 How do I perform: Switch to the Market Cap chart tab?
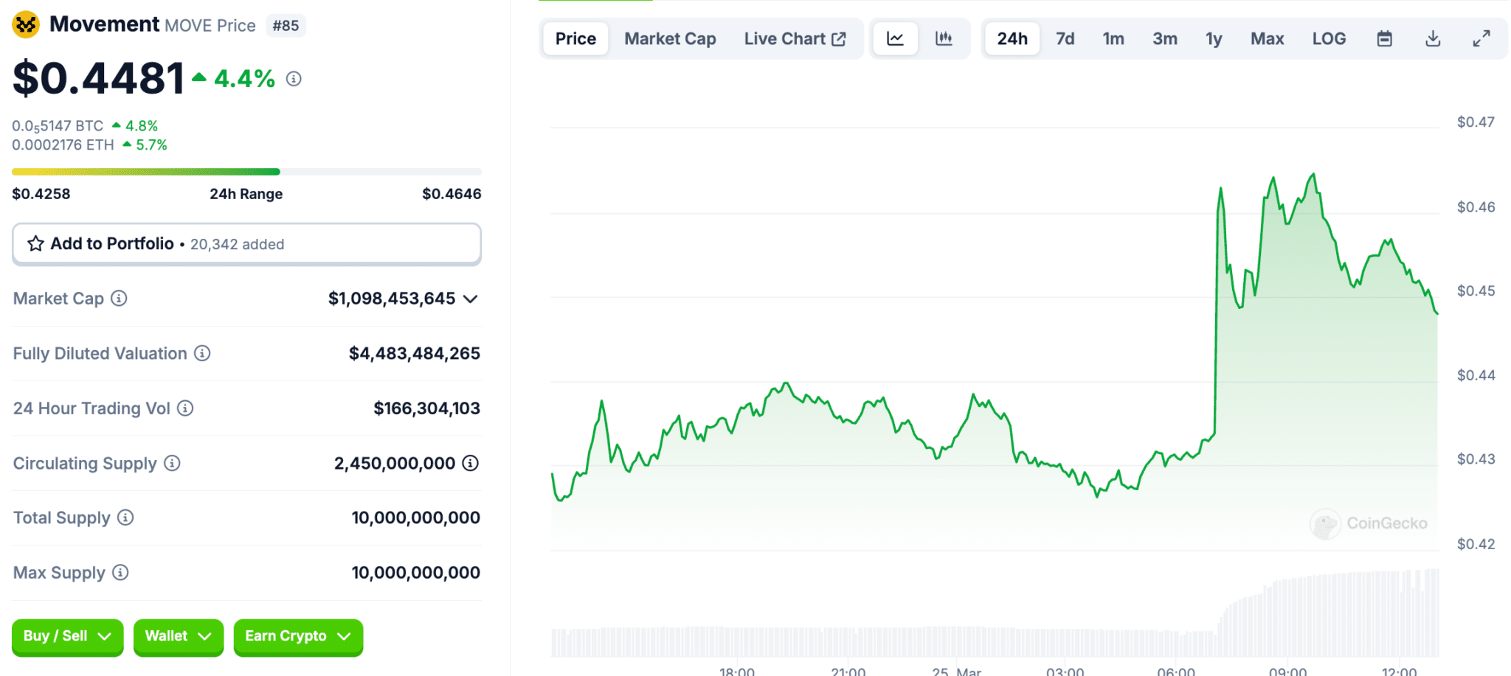tap(670, 38)
